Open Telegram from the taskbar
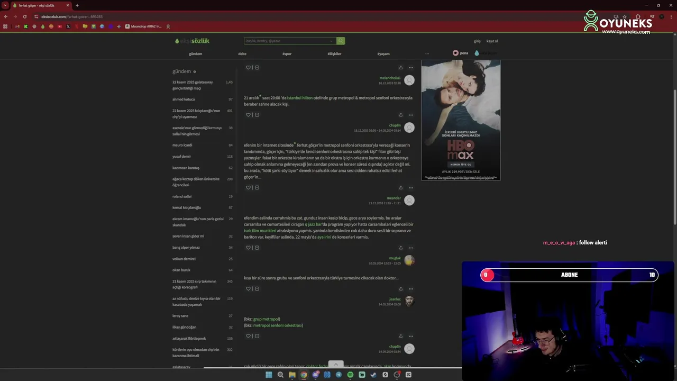This screenshot has height=381, width=677. coord(339,375)
